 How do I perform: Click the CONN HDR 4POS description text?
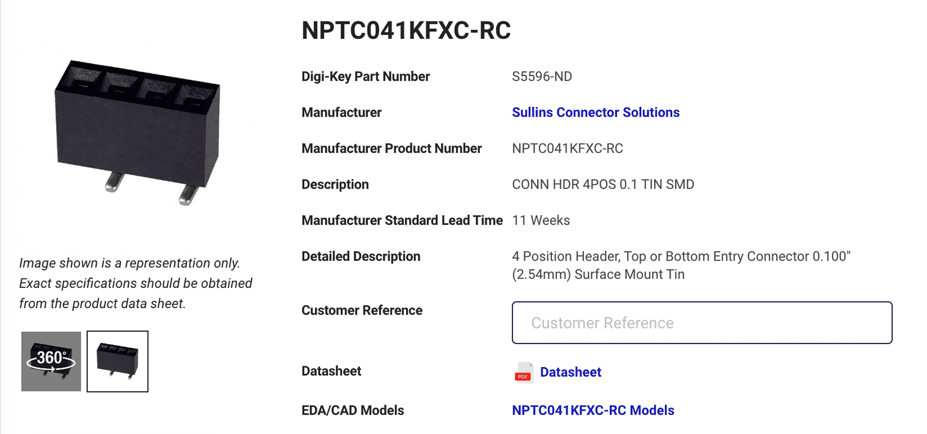point(603,184)
